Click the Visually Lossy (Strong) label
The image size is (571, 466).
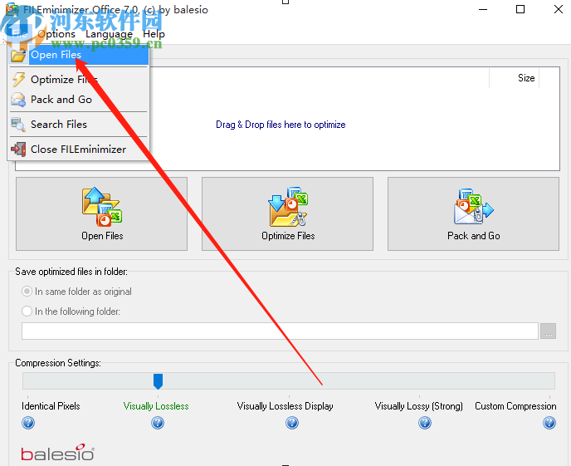[x=419, y=406]
